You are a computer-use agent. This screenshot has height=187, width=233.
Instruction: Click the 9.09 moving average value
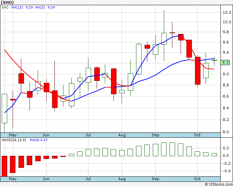(x=51, y=8)
